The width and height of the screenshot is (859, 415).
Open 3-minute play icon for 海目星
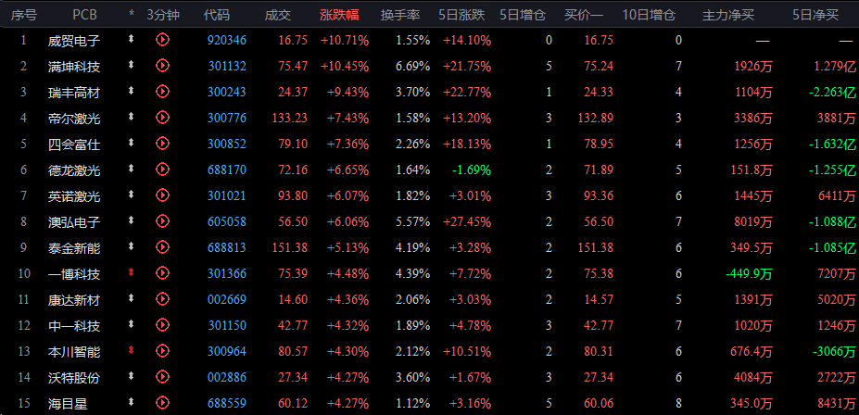click(x=163, y=403)
